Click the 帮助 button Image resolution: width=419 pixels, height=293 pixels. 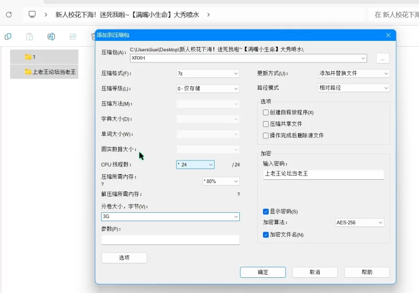pyautogui.click(x=367, y=272)
